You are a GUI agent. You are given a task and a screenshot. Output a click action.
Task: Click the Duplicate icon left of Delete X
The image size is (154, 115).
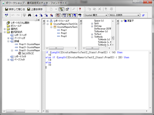94,9
